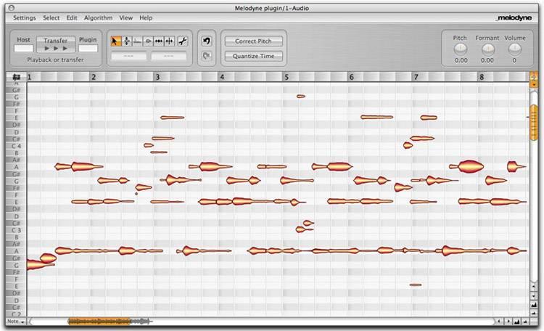Click the large mountains icon in horizontal scrollbar
The image size is (544, 331).
click(x=517, y=322)
